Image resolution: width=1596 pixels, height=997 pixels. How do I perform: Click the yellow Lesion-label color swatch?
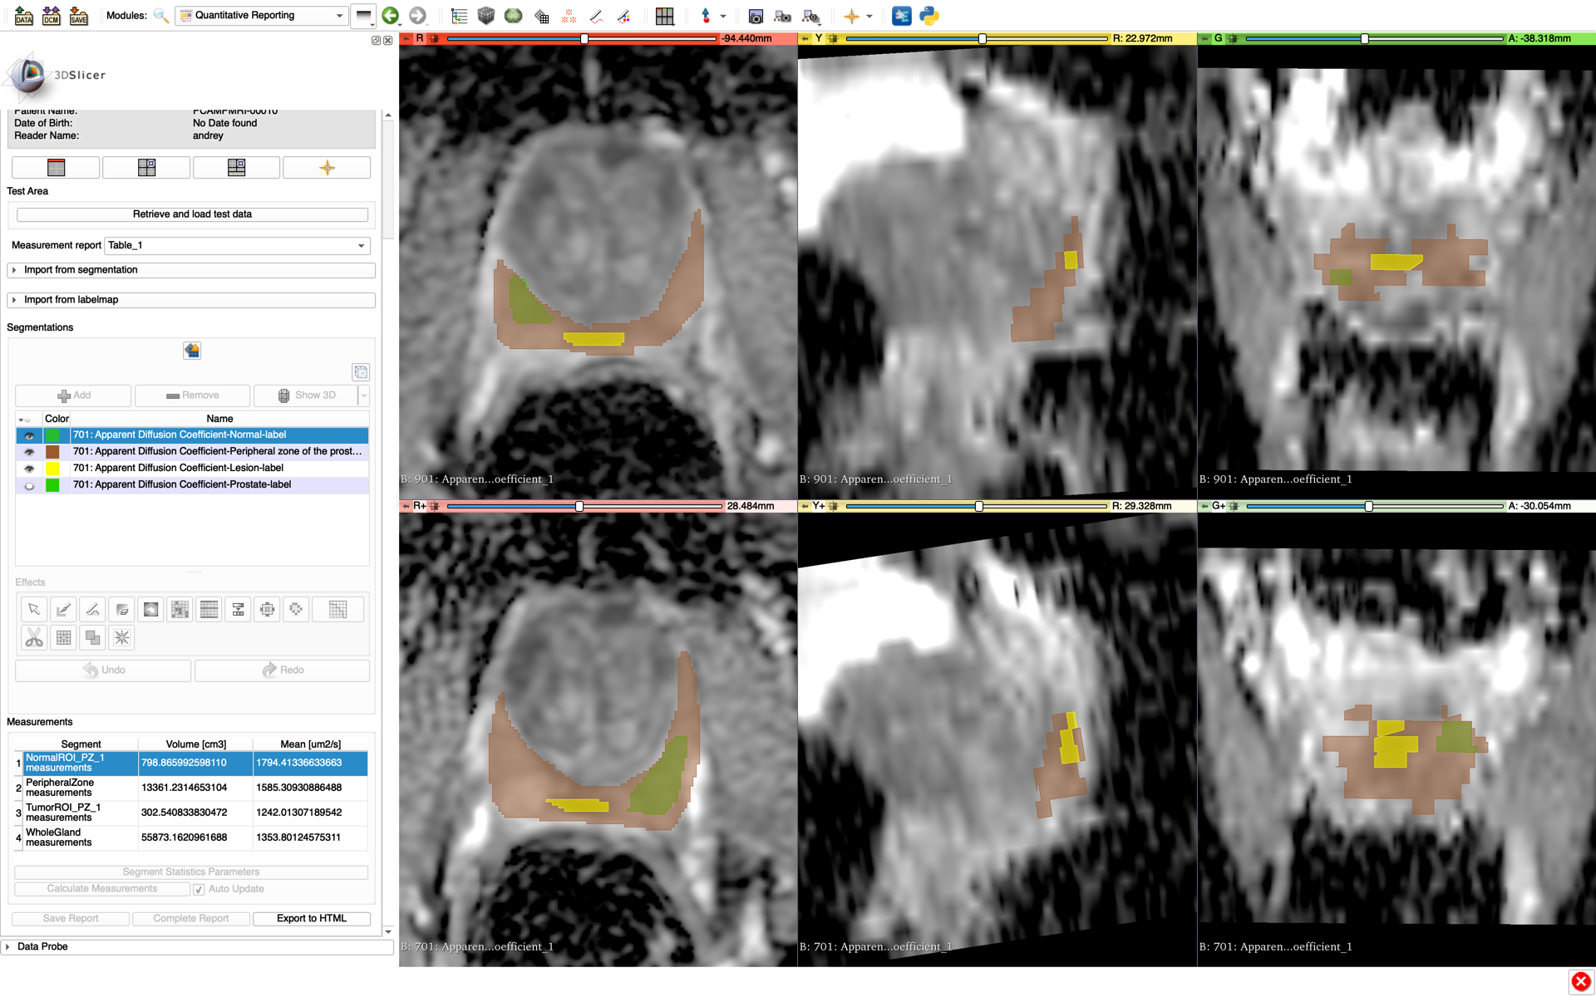coord(52,469)
